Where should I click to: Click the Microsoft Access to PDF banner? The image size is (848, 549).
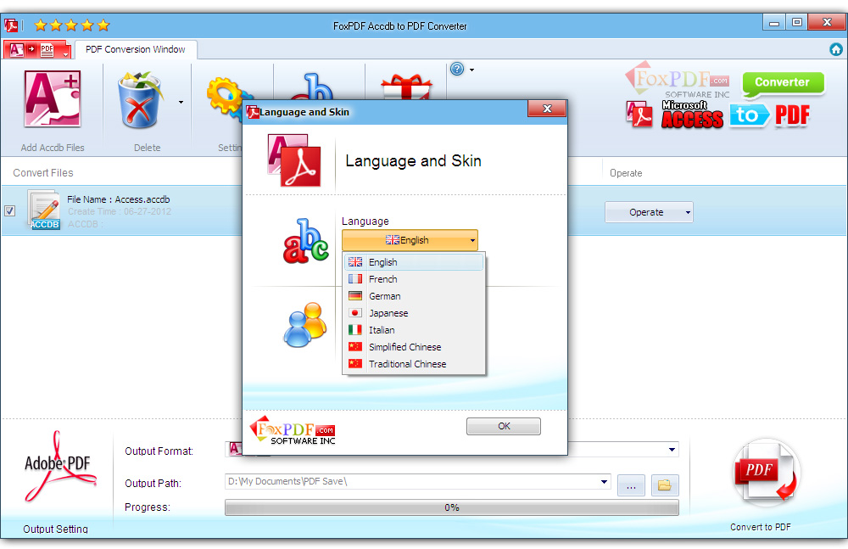(718, 115)
